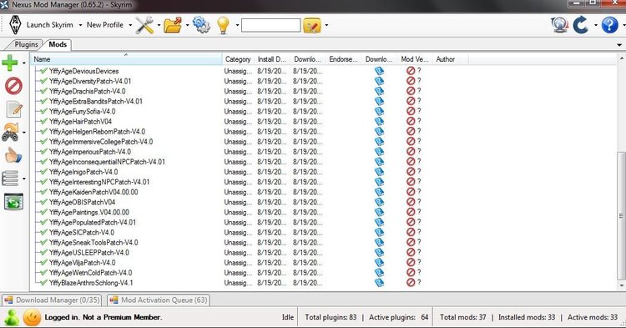Image resolution: width=626 pixels, height=328 pixels.
Task: Select the Mods tab
Action: coord(58,44)
